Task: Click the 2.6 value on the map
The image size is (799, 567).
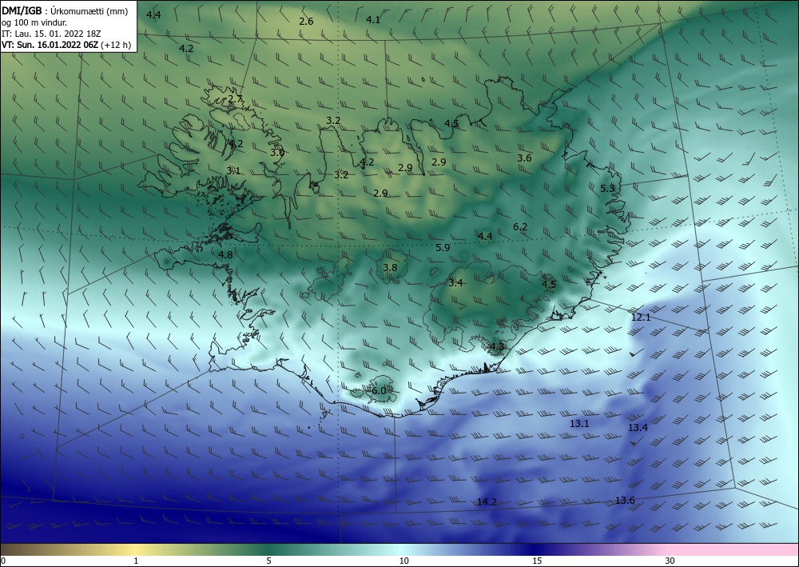Action: (306, 22)
